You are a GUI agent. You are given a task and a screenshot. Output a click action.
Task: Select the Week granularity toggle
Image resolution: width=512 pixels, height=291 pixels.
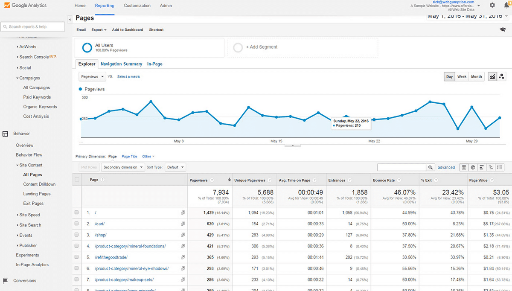(462, 76)
